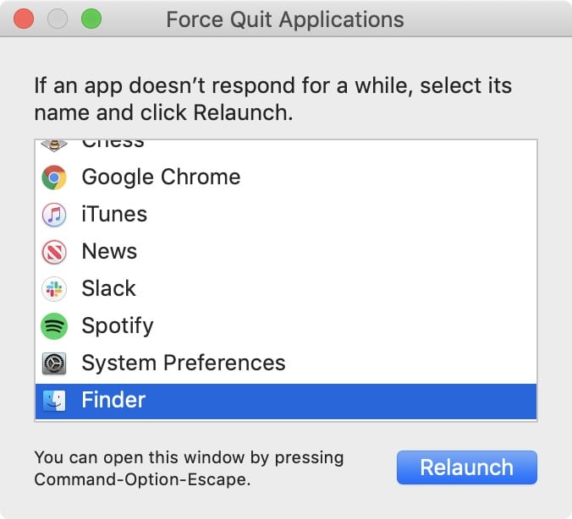
Task: Click the gray minimize window button
Action: click(x=58, y=19)
